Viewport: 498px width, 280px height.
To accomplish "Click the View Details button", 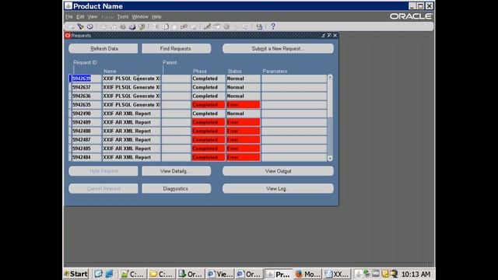I will [x=177, y=171].
